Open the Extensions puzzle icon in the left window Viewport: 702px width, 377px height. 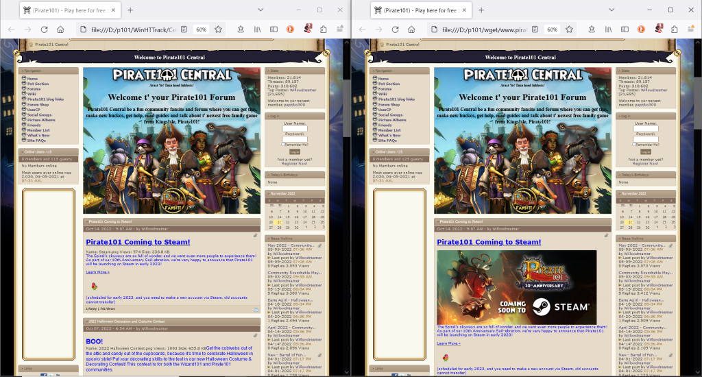(x=324, y=29)
